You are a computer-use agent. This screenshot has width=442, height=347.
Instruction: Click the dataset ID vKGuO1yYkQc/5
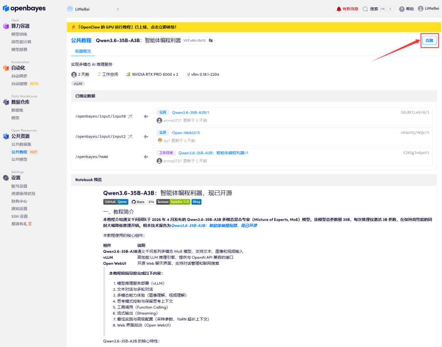click(415, 133)
